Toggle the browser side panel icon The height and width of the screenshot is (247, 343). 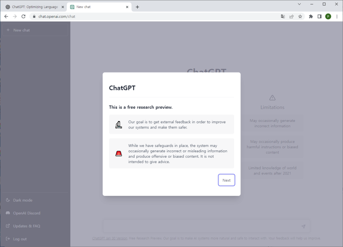(x=320, y=16)
